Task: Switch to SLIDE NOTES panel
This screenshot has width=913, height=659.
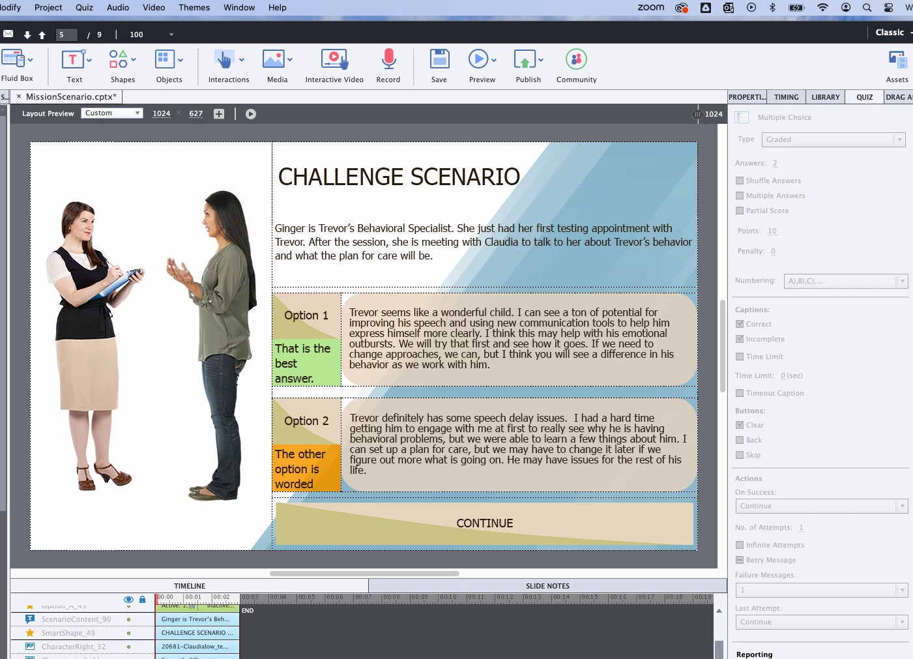Action: [x=547, y=586]
